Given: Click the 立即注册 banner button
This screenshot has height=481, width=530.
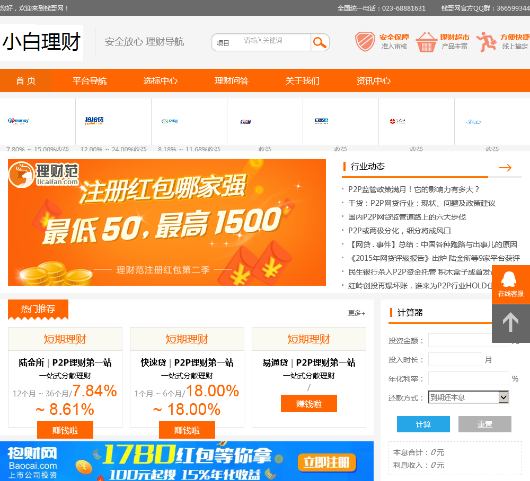Looking at the screenshot, I should click(x=327, y=462).
